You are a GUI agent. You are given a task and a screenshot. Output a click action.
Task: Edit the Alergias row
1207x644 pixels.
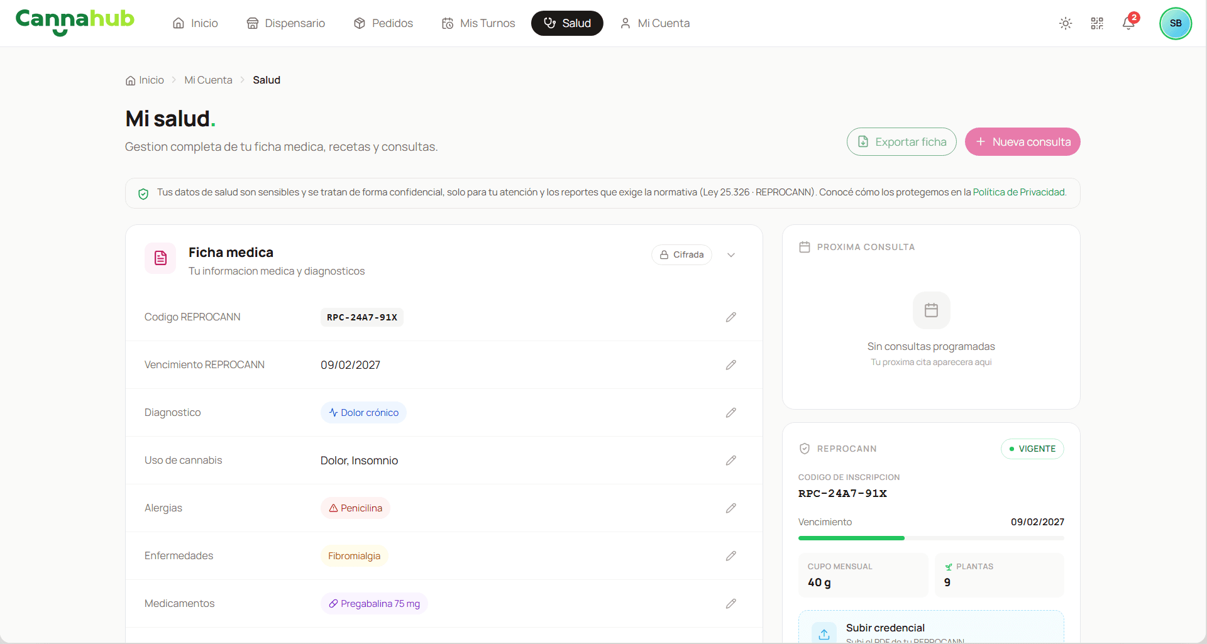[731, 508]
